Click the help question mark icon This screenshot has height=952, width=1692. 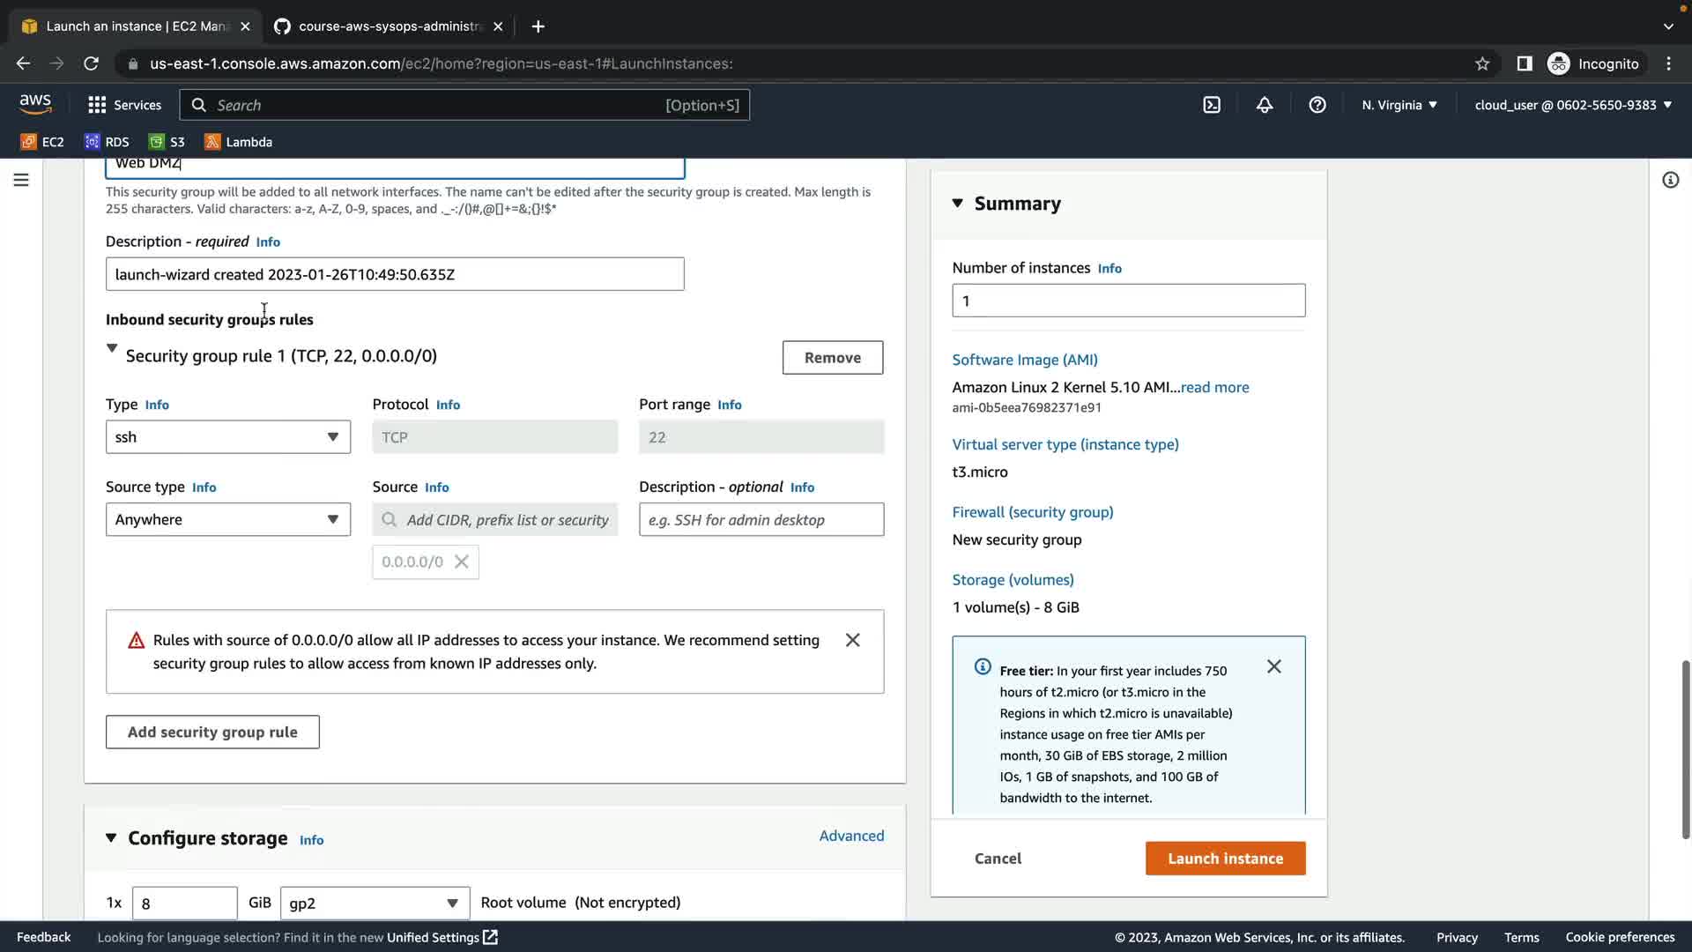tap(1317, 105)
